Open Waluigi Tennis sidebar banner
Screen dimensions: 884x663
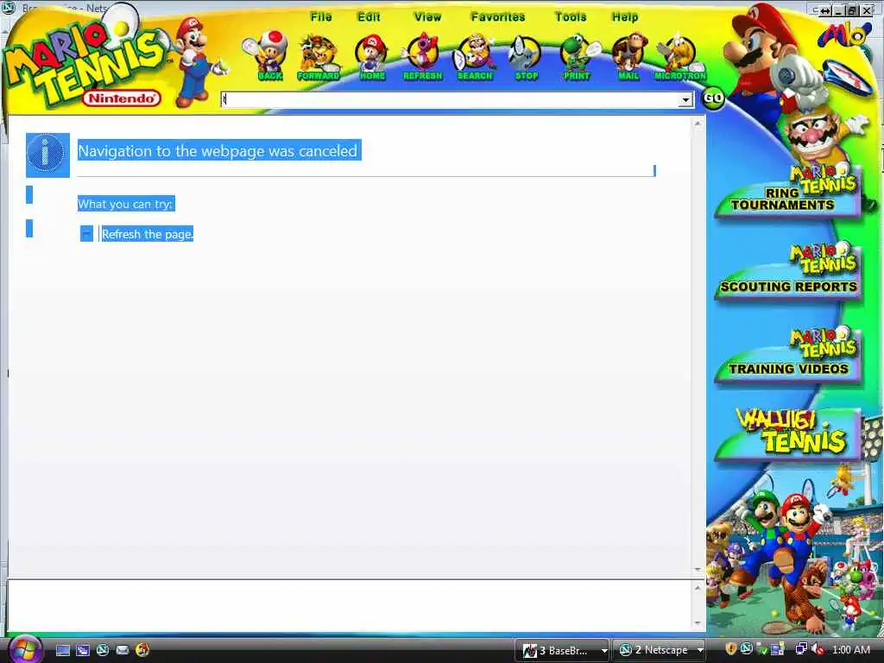click(788, 434)
